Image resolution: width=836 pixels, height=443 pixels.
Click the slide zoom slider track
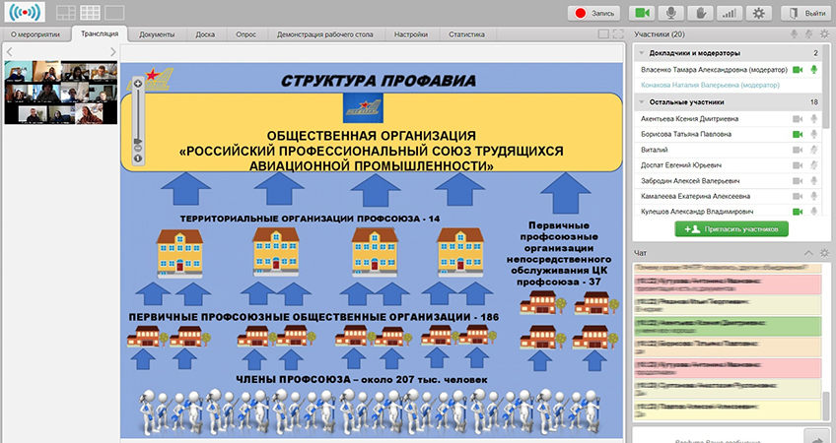point(138,112)
